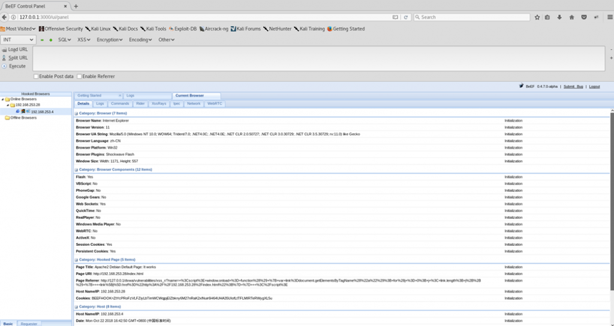Open the bookmarks list icon
The image size is (614, 326).
coord(547,17)
